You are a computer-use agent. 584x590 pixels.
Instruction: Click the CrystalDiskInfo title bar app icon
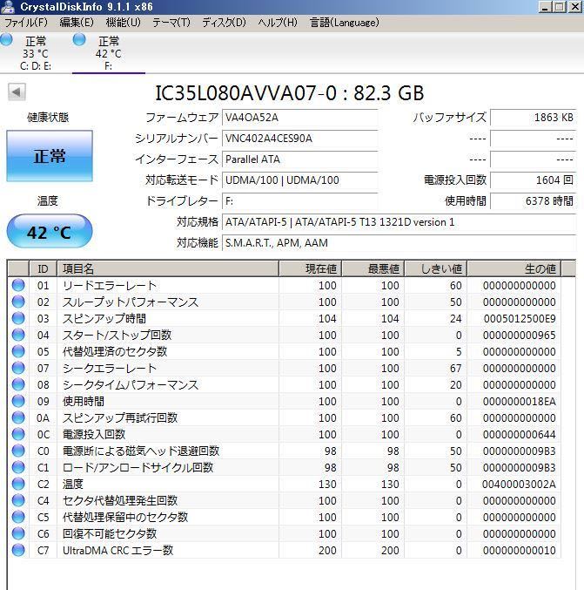click(8, 7)
